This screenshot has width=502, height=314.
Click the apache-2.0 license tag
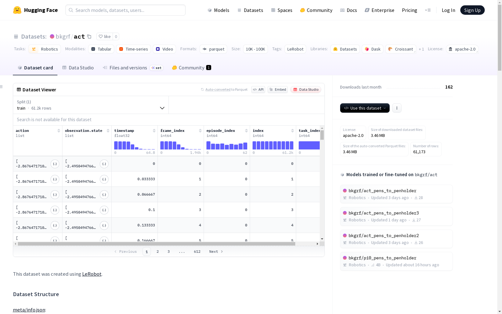462,49
